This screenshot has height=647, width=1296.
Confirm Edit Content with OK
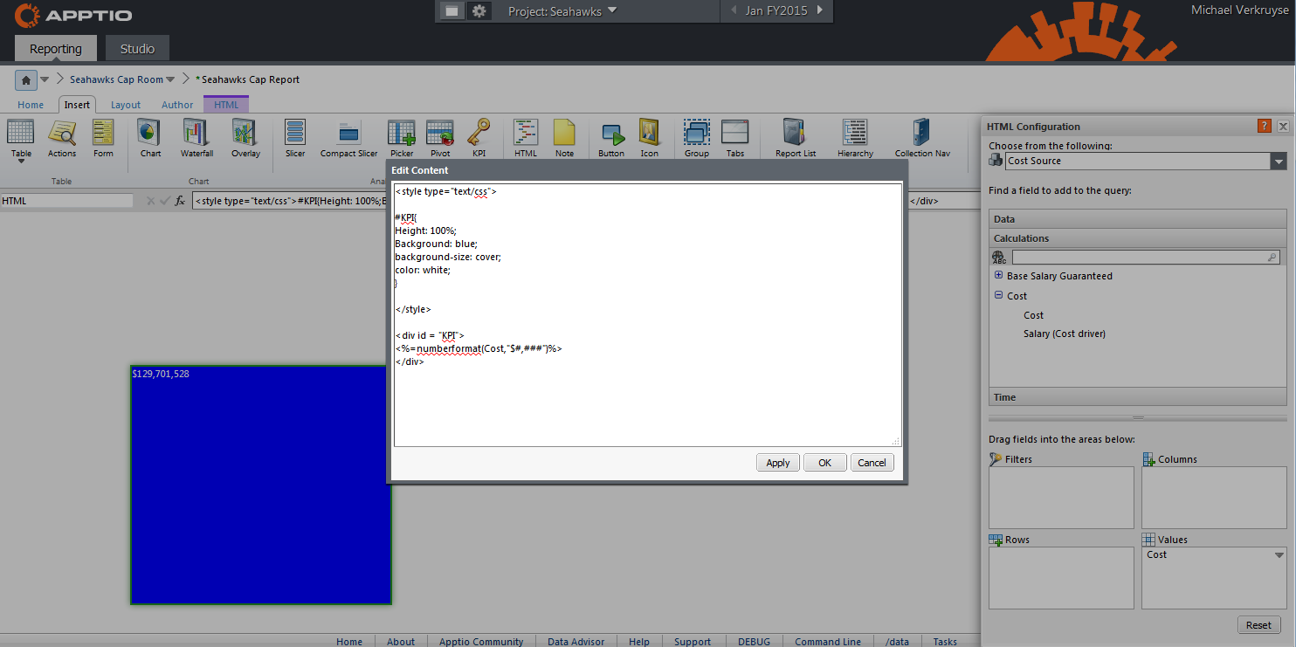coord(825,463)
